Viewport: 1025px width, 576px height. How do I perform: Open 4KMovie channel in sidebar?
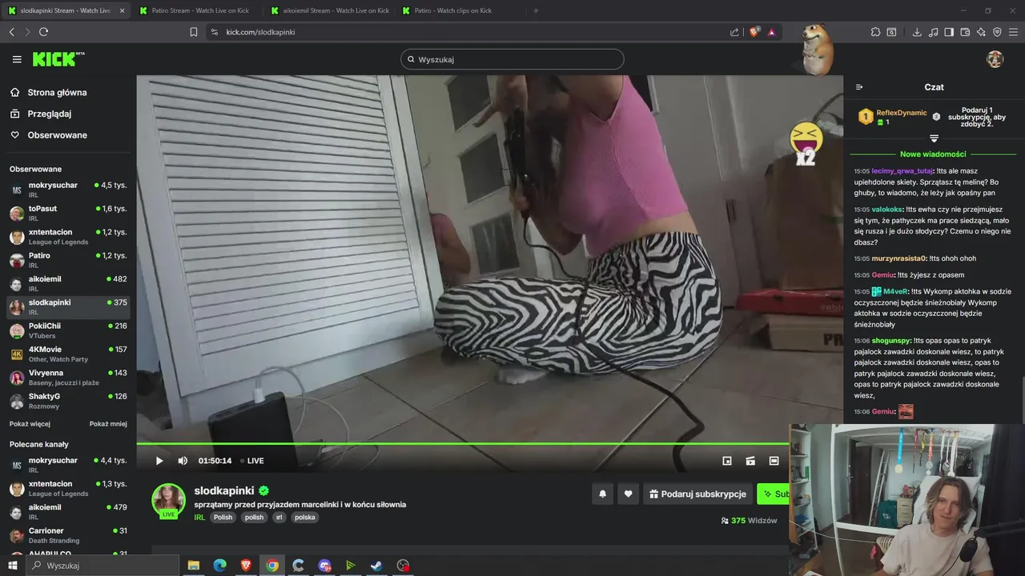pos(68,354)
